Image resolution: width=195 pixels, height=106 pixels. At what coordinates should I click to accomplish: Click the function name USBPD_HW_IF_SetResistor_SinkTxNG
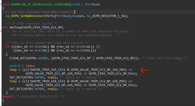[40, 4]
